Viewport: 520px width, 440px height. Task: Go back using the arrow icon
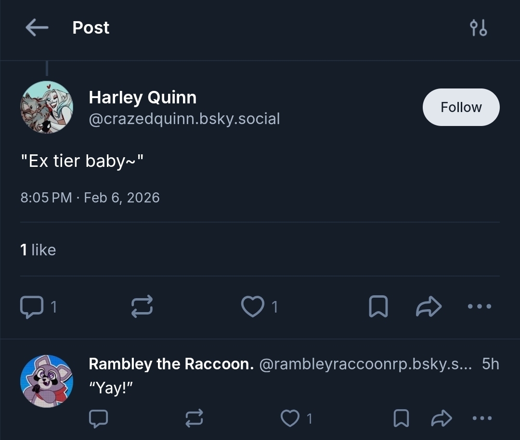pos(37,28)
